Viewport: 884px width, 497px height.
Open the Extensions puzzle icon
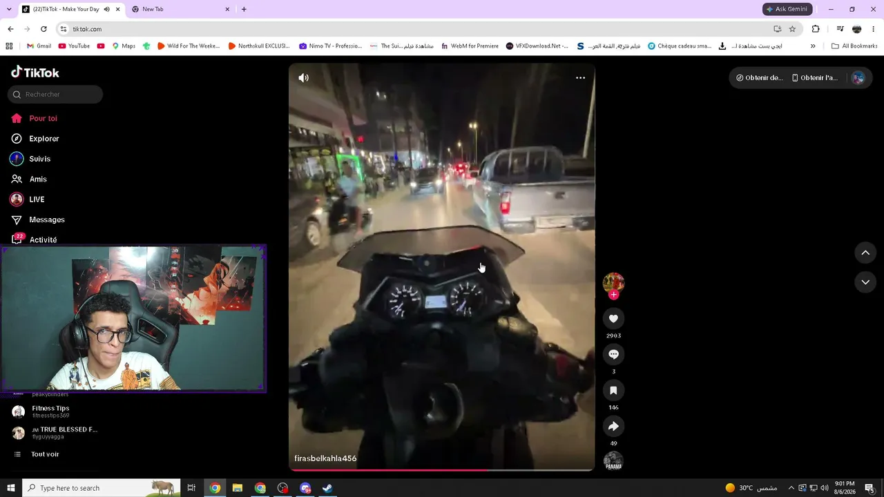[816, 29]
